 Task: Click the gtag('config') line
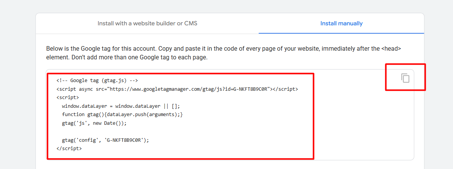(x=105, y=140)
